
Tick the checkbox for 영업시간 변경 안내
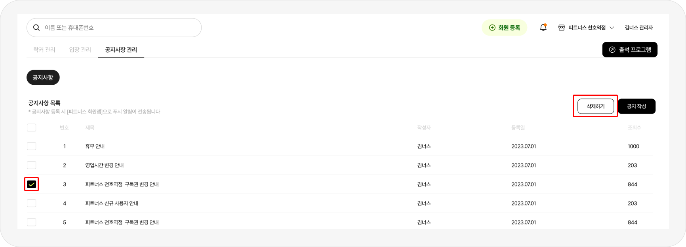[x=31, y=165]
